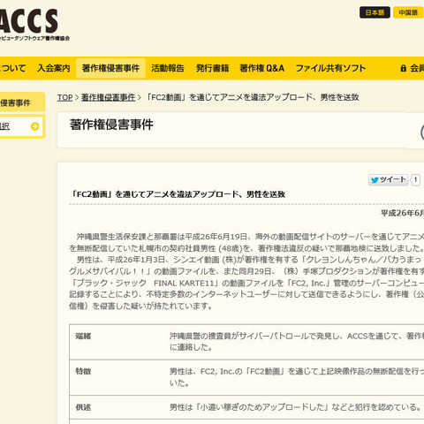Screen dimensions: 424x424
Task: Switch language to 日本語
Action: (x=375, y=12)
